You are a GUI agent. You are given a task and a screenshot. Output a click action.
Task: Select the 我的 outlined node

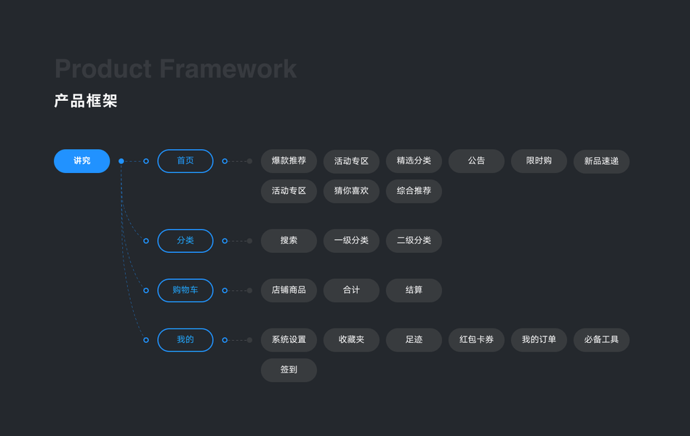(x=185, y=339)
